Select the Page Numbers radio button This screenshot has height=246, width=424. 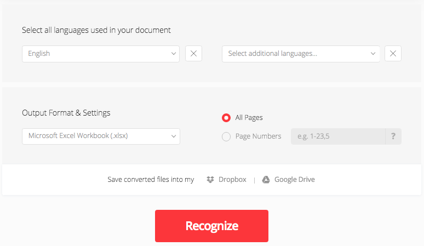(226, 136)
